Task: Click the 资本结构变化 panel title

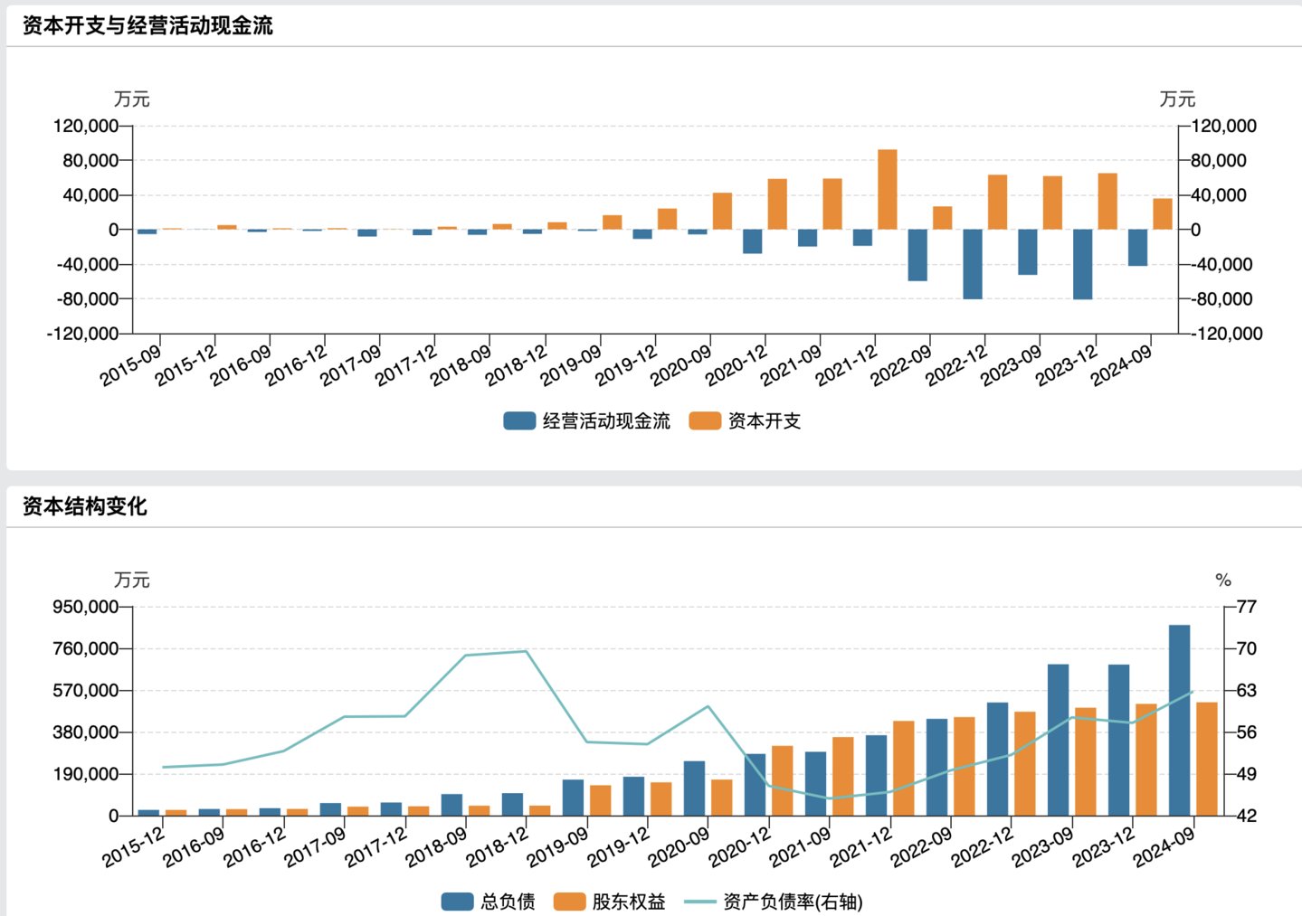Action: pyautogui.click(x=84, y=506)
